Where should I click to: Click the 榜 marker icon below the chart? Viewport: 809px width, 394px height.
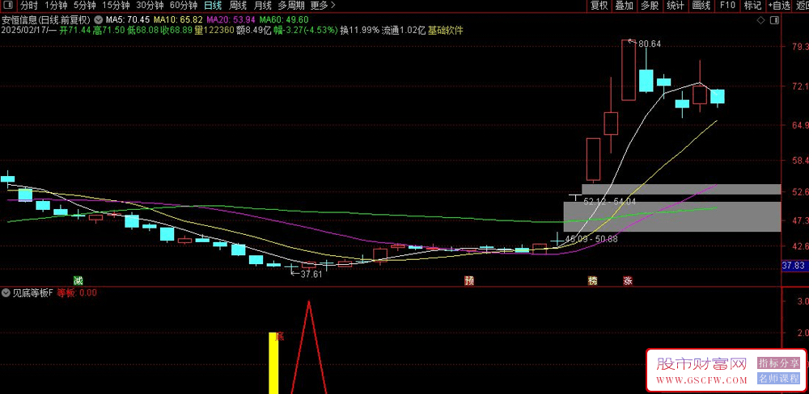pos(592,281)
